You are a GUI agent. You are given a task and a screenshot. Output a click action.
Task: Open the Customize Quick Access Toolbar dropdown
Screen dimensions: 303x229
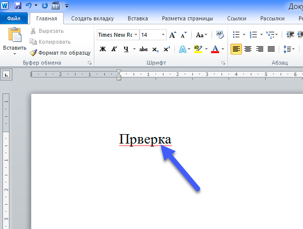pos(67,6)
